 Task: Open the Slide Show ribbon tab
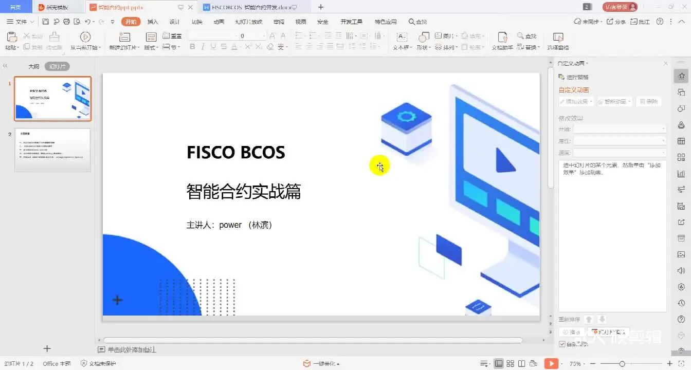pos(249,22)
